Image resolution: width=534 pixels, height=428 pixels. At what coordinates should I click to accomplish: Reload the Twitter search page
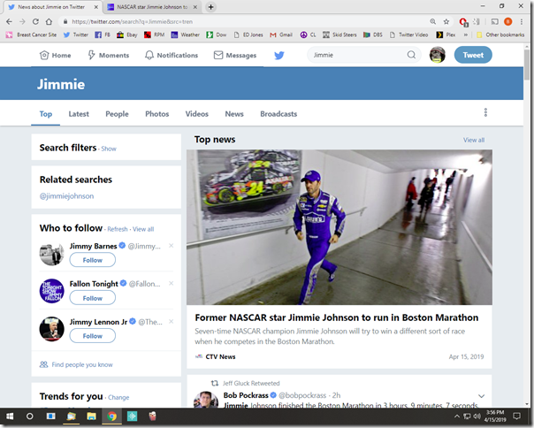35,21
